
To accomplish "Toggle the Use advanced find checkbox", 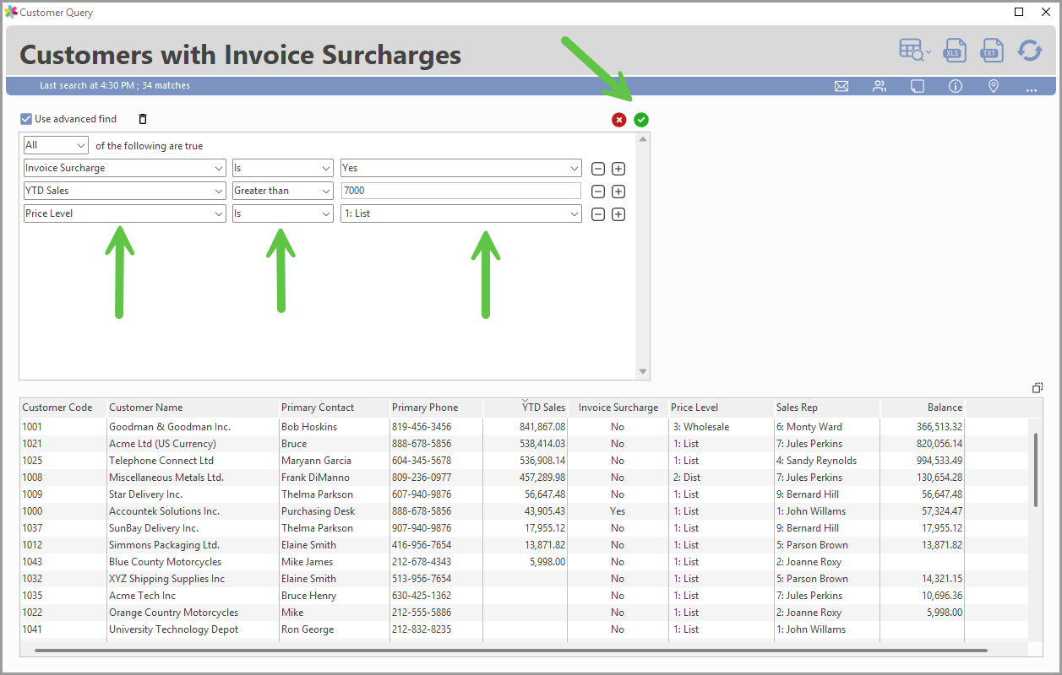I will pyautogui.click(x=26, y=119).
